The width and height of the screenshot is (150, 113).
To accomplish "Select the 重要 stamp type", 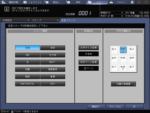I will [x=53, y=77].
